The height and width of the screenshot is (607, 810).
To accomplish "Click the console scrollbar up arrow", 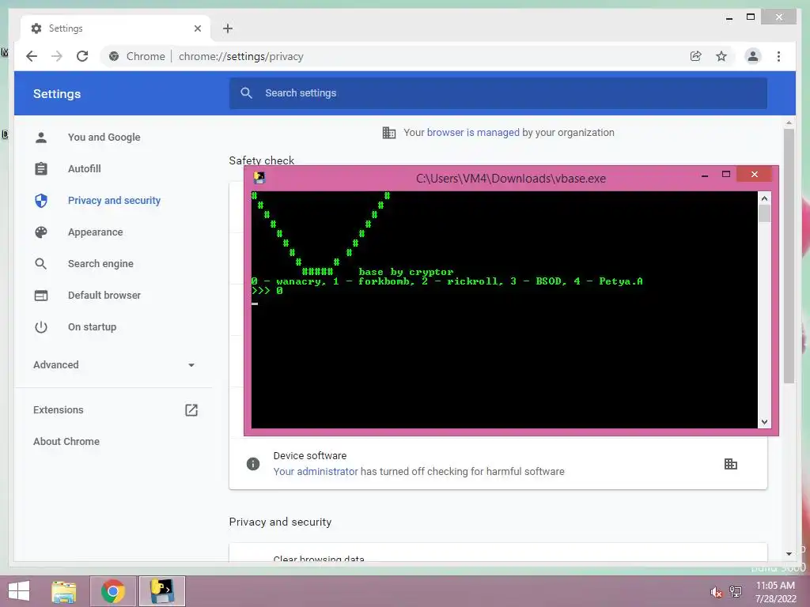I will coord(764,198).
